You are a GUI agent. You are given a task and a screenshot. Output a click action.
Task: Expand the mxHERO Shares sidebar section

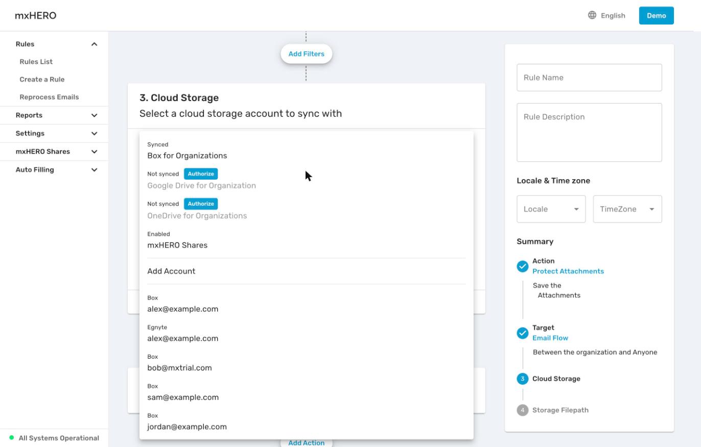[94, 152]
